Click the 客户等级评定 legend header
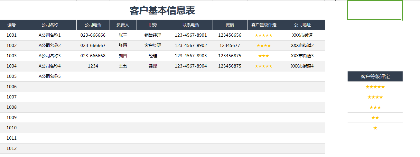This screenshot has width=420, height=157. point(375,77)
